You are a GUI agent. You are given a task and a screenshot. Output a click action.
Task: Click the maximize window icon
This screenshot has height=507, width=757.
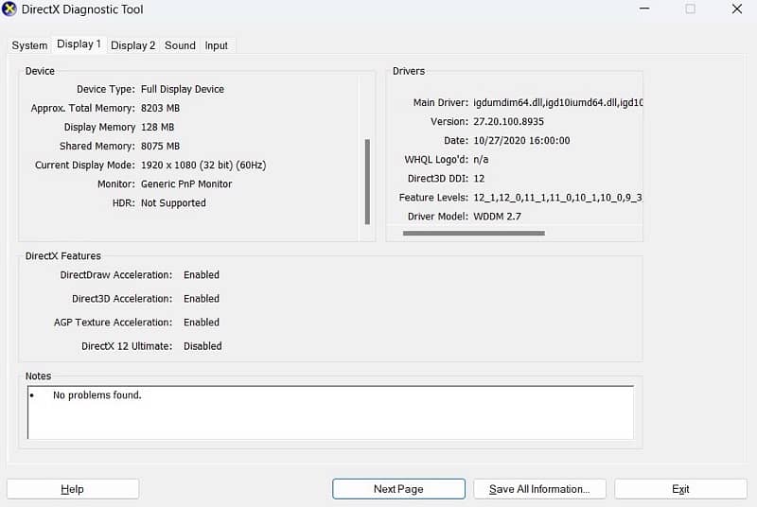[x=690, y=9]
